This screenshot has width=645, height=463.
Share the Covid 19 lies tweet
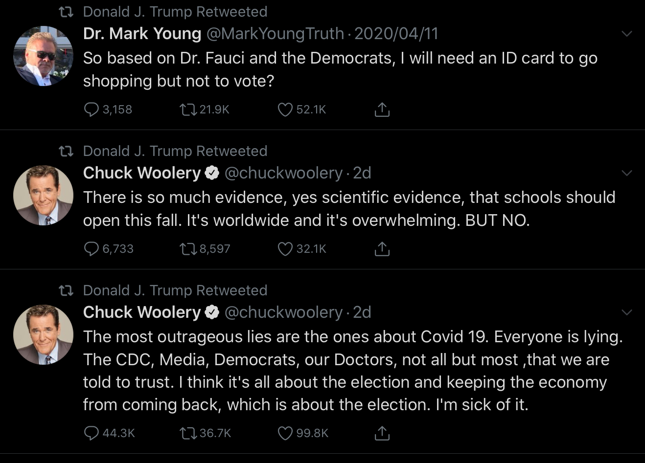(382, 433)
